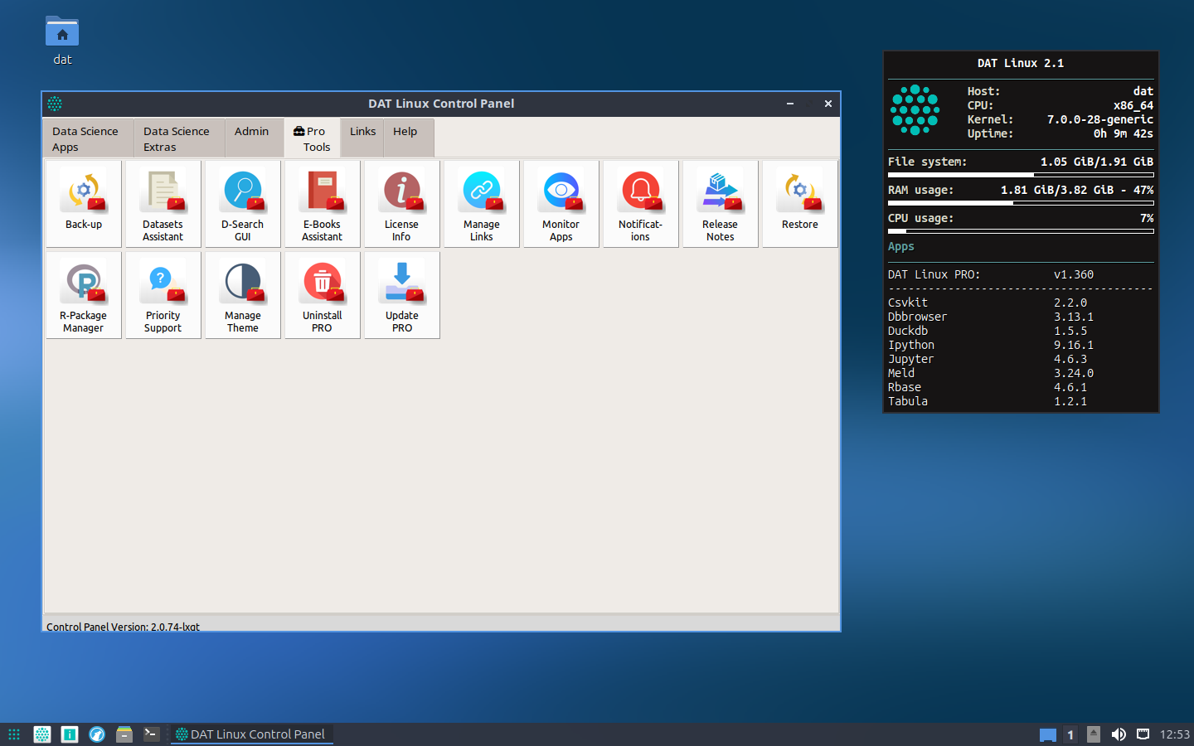1194x746 pixels.
Task: Launch the web browser from taskbar
Action: click(x=97, y=734)
